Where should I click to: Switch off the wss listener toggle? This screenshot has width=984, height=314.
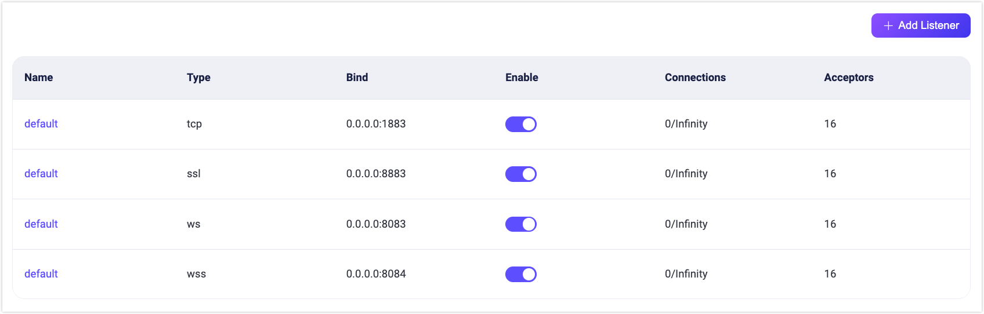click(521, 274)
